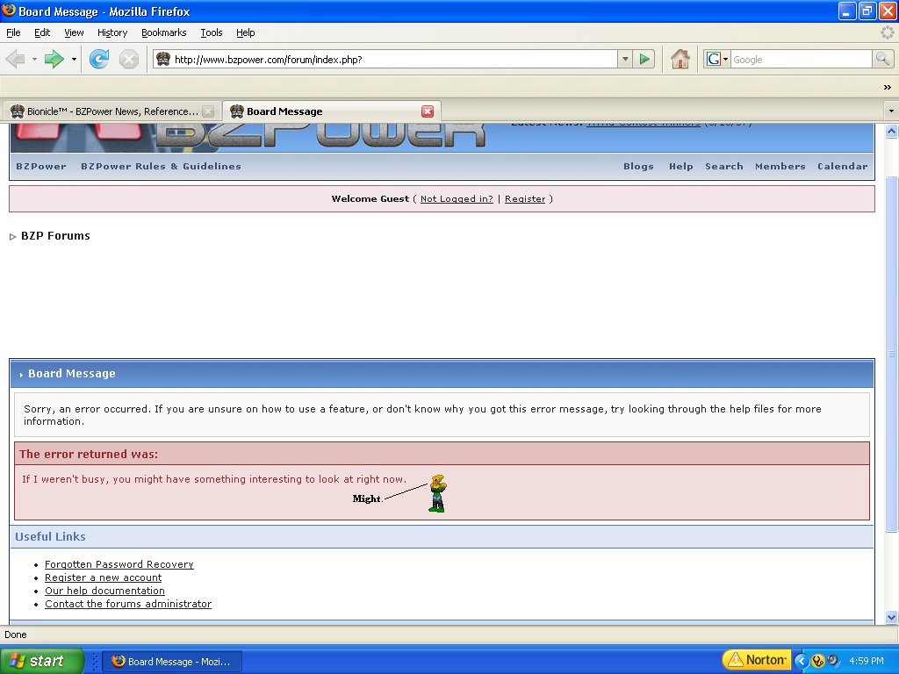Click the magnifying glass search button
The height and width of the screenshot is (674, 899).
882,59
